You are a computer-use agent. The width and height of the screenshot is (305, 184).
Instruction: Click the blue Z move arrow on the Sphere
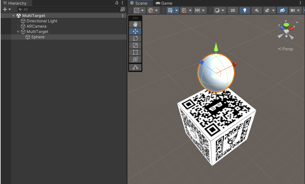[201, 62]
